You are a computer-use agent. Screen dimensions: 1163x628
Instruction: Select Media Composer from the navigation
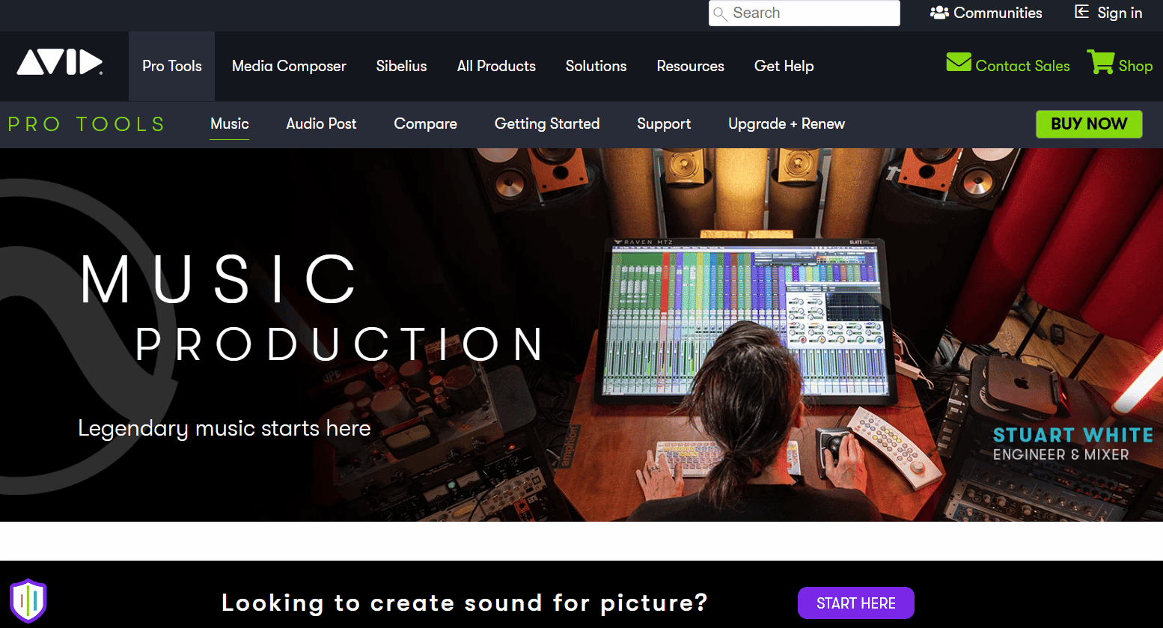pyautogui.click(x=289, y=66)
